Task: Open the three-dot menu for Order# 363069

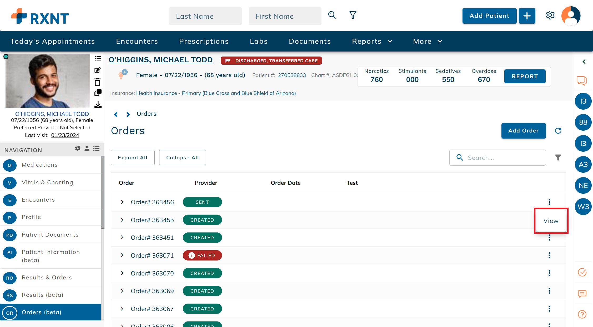Action: click(x=549, y=291)
